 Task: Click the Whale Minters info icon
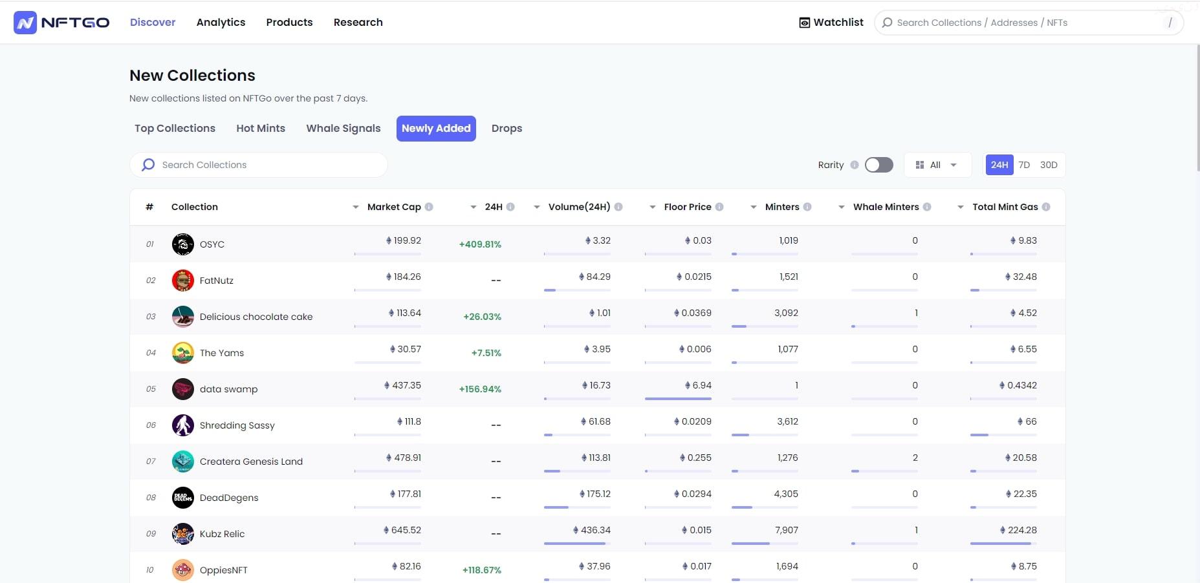(x=927, y=207)
